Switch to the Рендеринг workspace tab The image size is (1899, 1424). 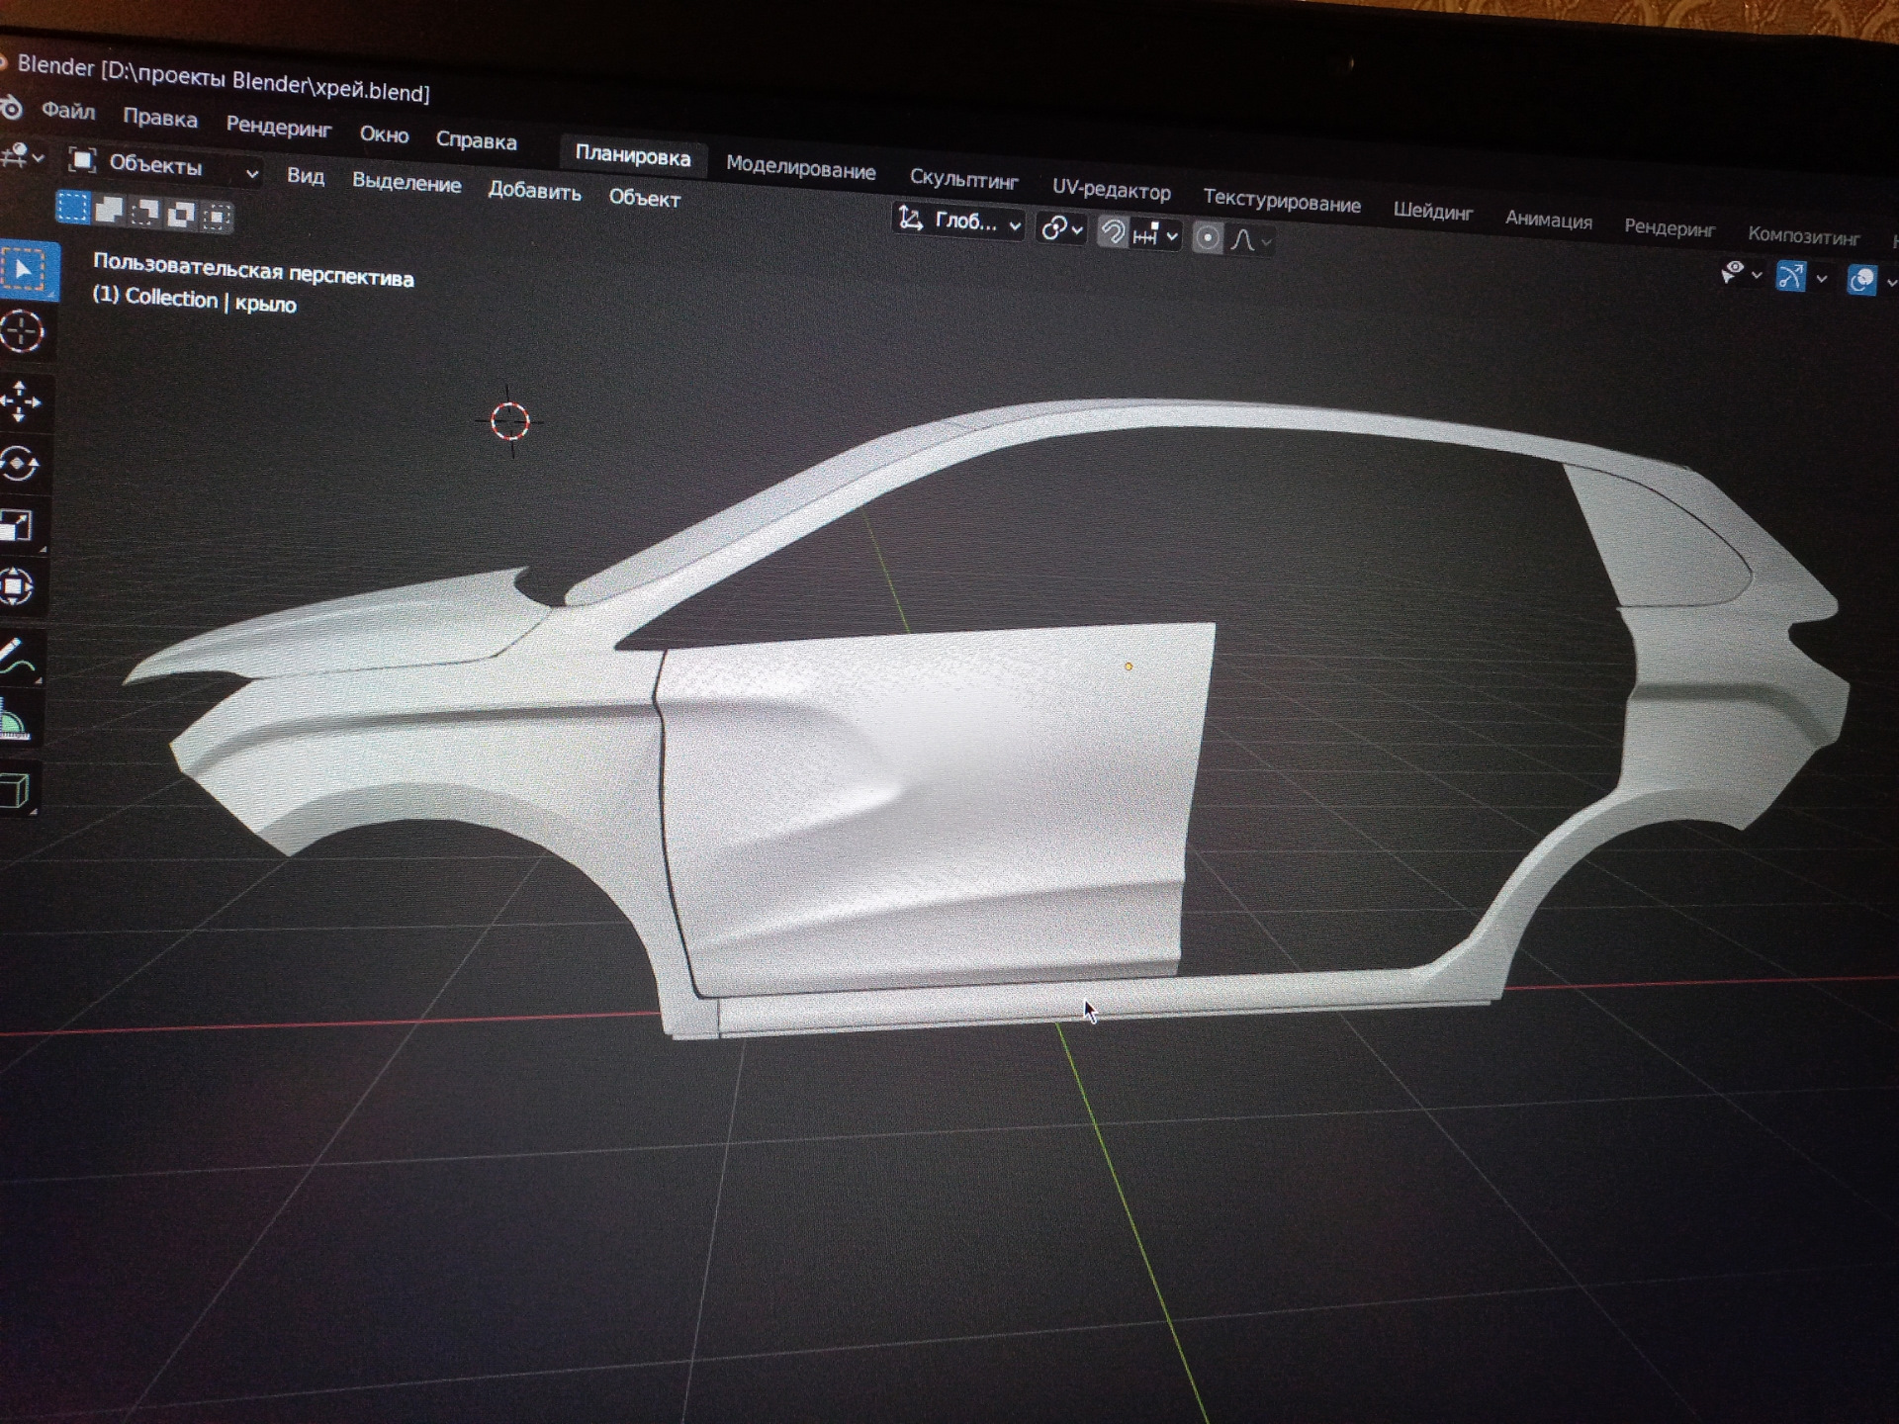point(1670,228)
